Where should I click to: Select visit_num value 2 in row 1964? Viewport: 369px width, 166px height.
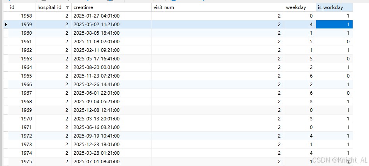coord(218,67)
